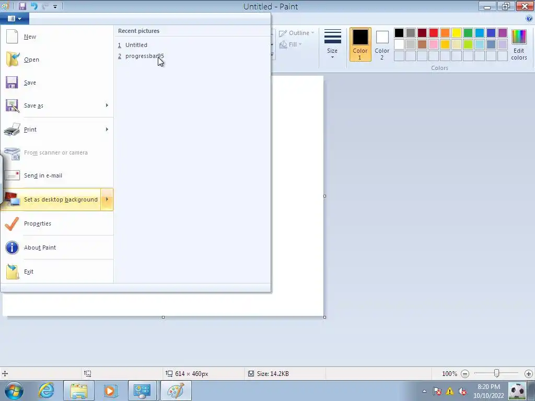Pick the pink color swatch
This screenshot has width=535, height=401.
[x=433, y=44]
